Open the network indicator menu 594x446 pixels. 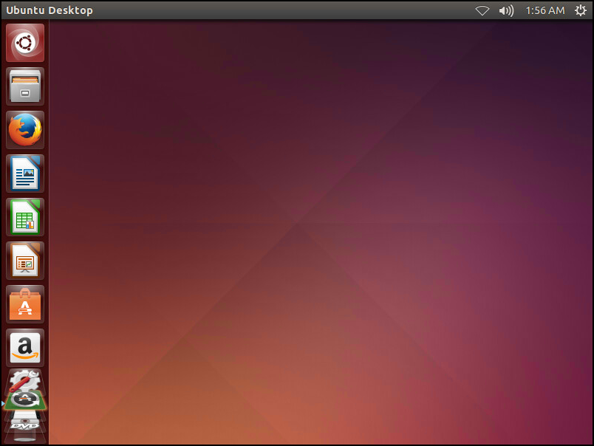coord(482,10)
